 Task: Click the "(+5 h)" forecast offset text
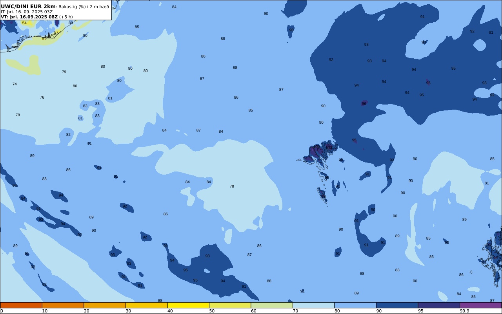[66, 17]
